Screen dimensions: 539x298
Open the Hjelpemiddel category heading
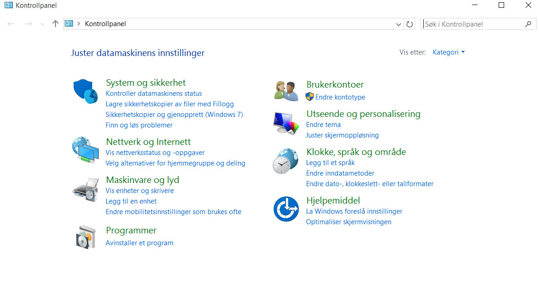pos(333,200)
